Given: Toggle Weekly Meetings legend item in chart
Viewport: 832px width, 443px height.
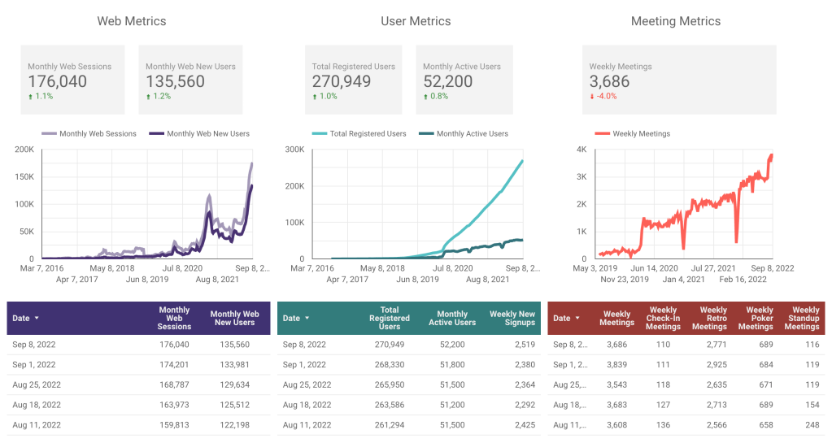Looking at the screenshot, I should [634, 133].
